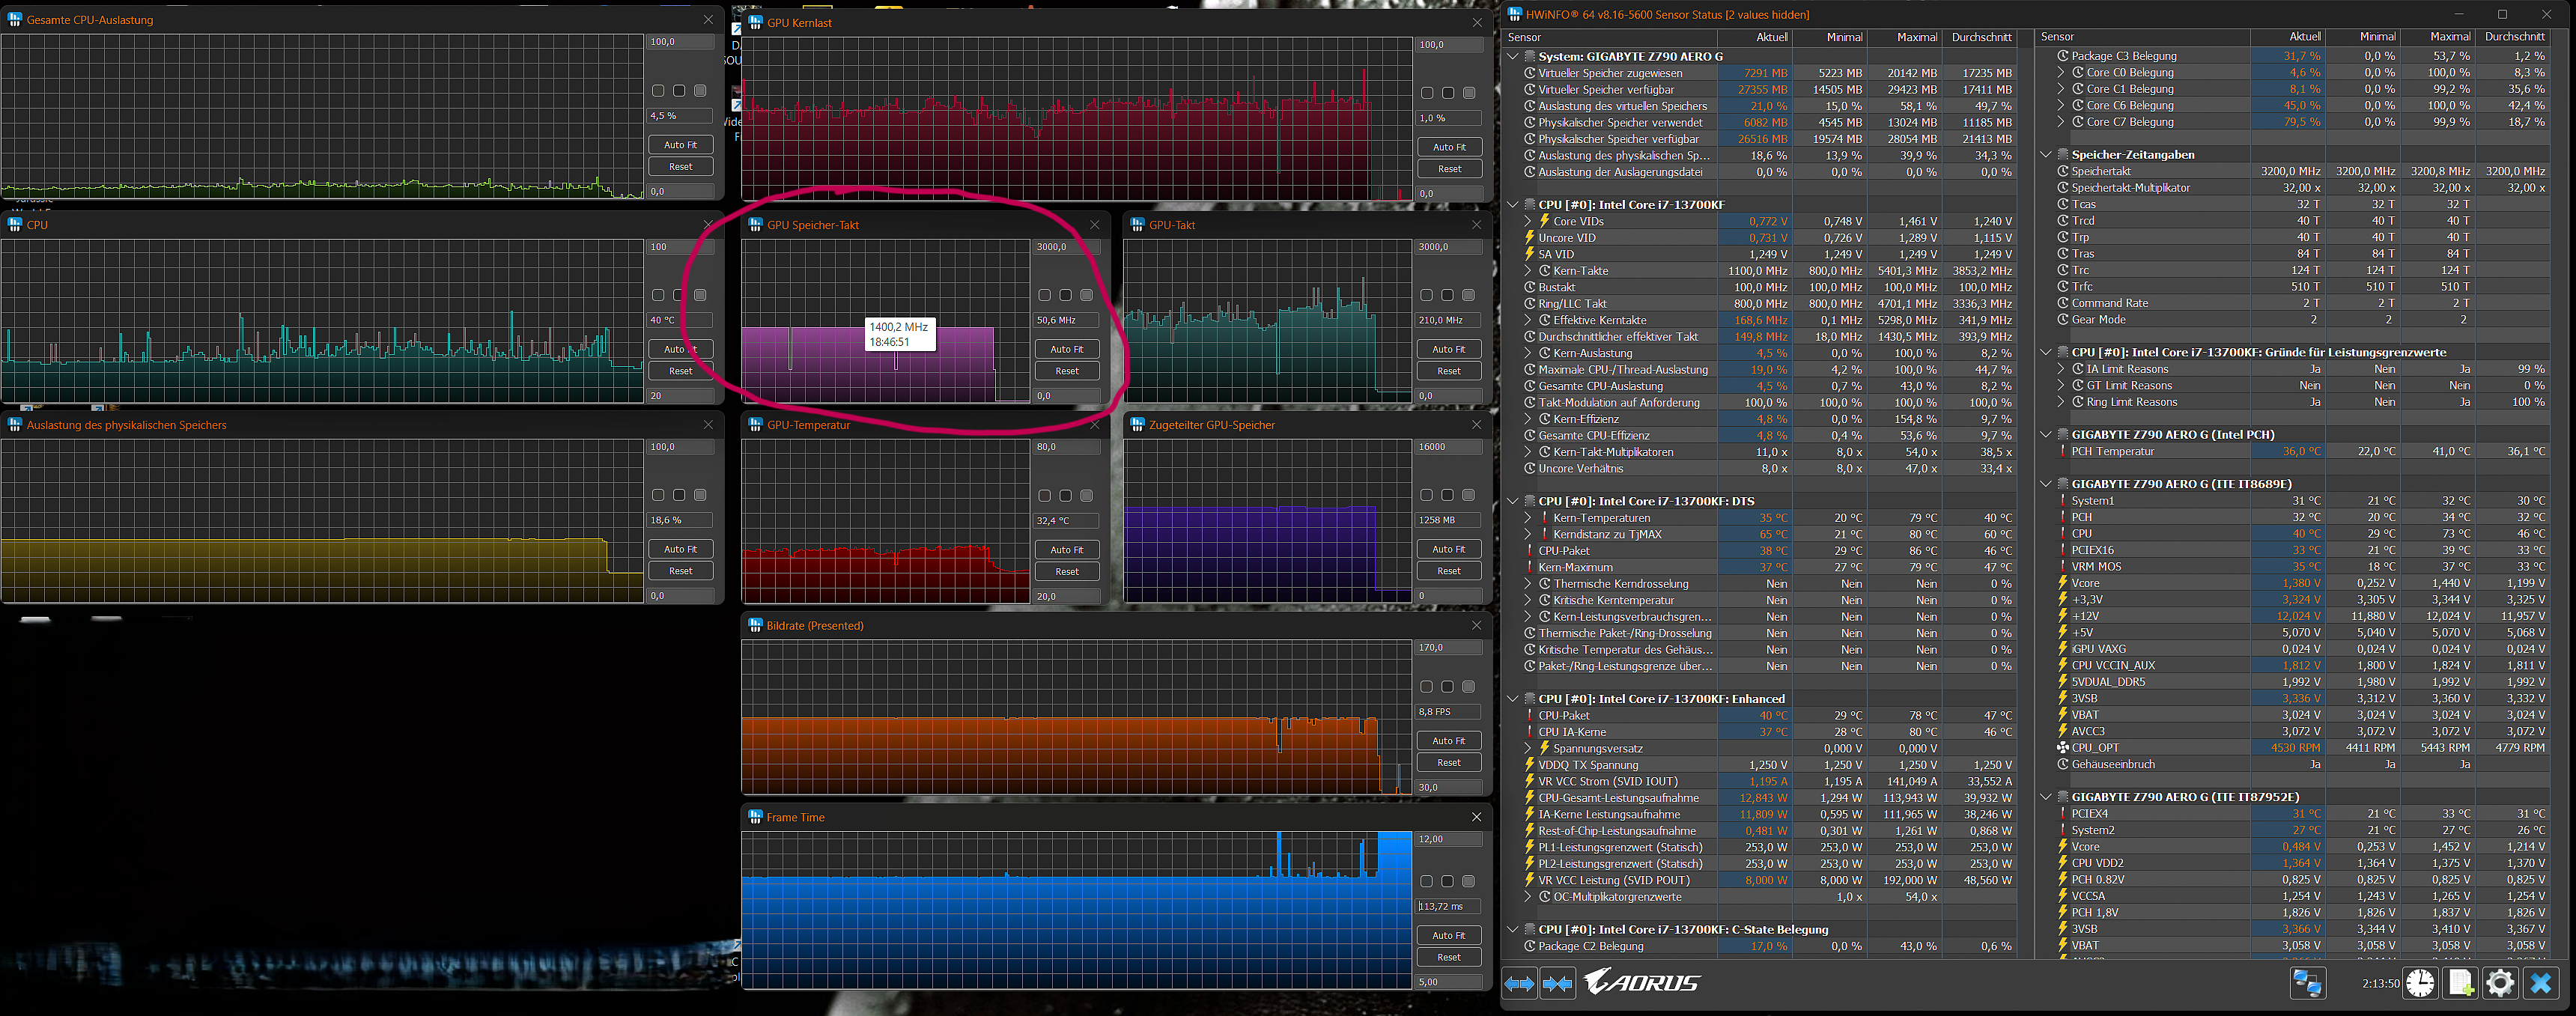
Task: Click chip icon beside Speicher-Zeitangaben heading
Action: tap(2062, 155)
